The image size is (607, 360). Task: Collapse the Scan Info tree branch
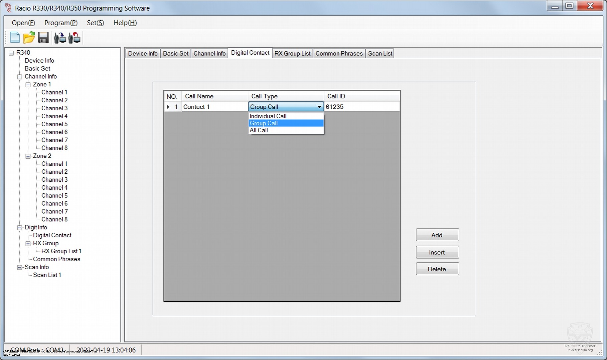(x=20, y=267)
